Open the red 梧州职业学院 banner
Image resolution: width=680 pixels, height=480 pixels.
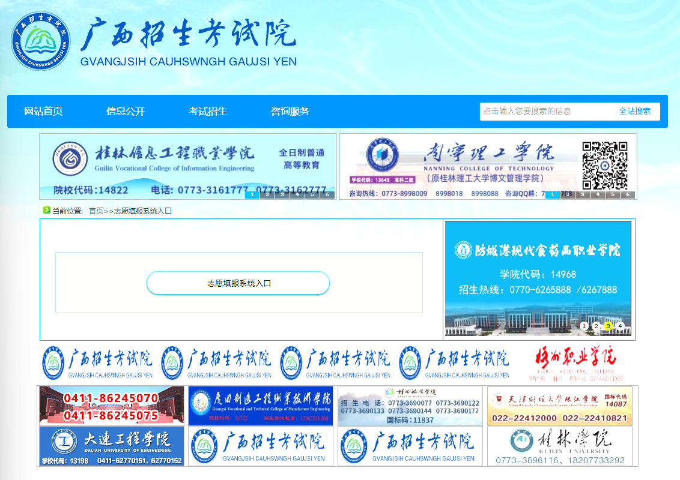575,364
